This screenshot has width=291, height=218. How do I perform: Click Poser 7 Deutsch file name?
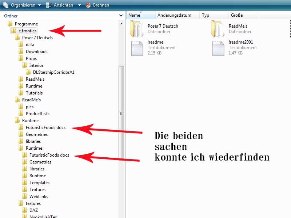tap(163, 26)
